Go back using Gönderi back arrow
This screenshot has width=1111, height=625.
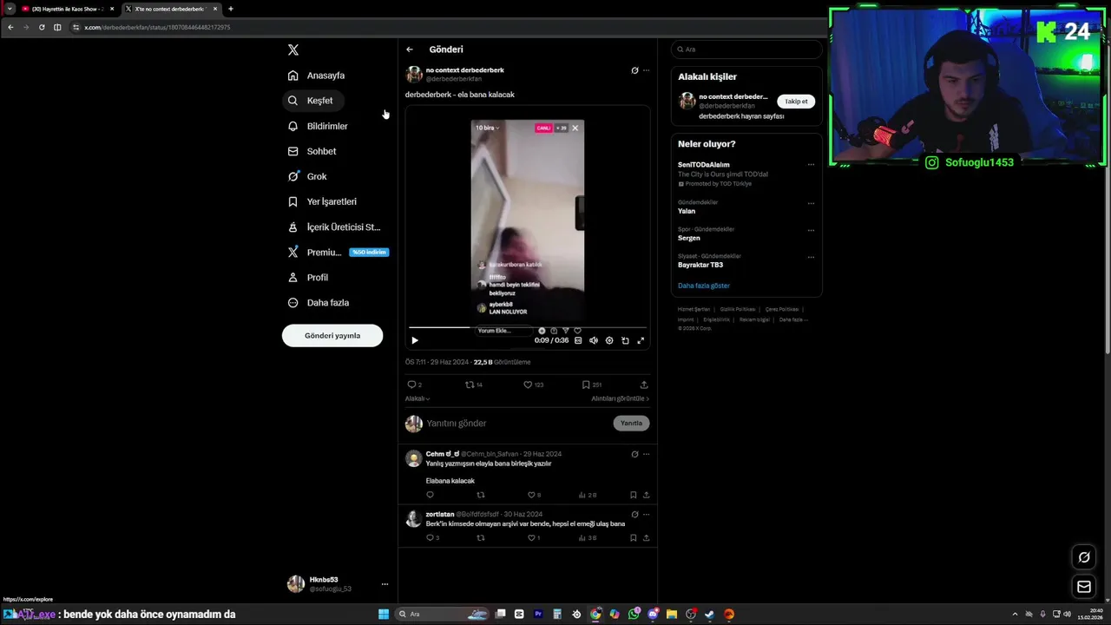[x=410, y=49]
